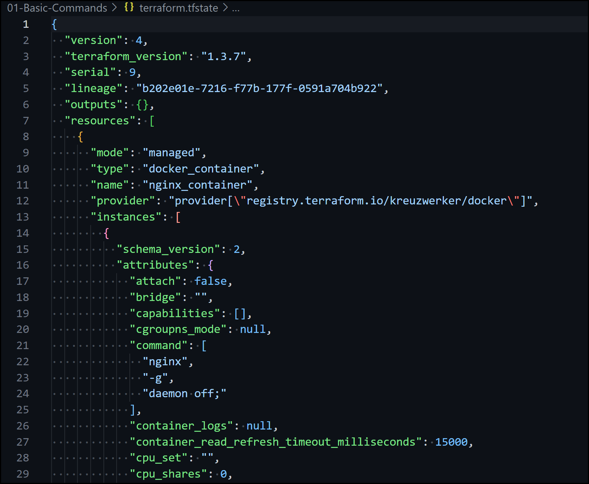Place cursor on the "1.3.7" version string
The image size is (589, 484).
pyautogui.click(x=226, y=56)
